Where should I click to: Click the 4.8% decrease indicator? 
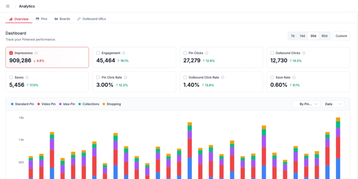coord(39,61)
